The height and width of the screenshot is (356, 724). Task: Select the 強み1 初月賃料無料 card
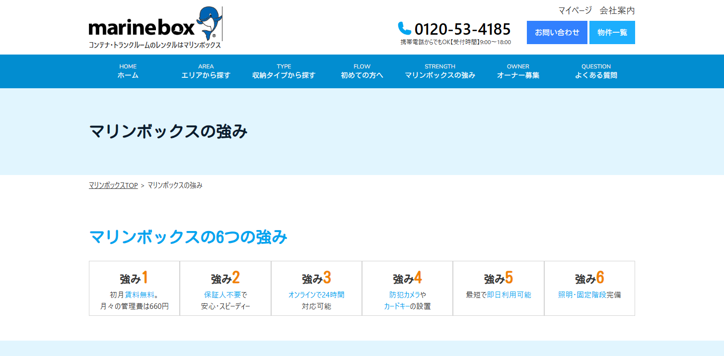click(135, 288)
